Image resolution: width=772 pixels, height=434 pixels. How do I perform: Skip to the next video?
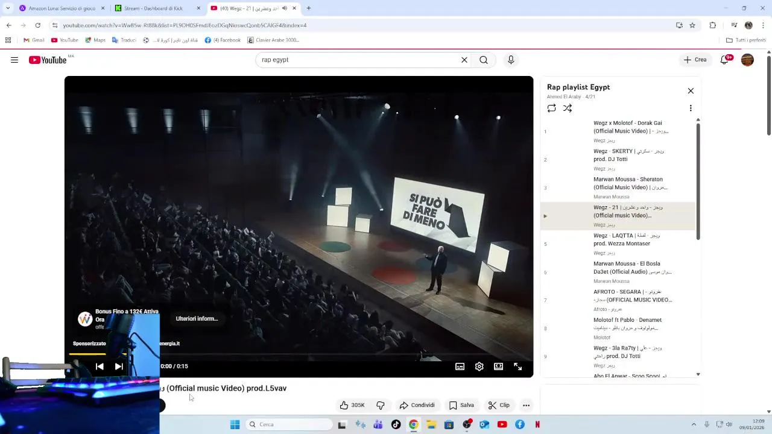coord(119,366)
